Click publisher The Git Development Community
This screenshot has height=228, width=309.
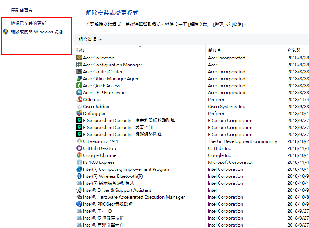pyautogui.click(x=242, y=141)
